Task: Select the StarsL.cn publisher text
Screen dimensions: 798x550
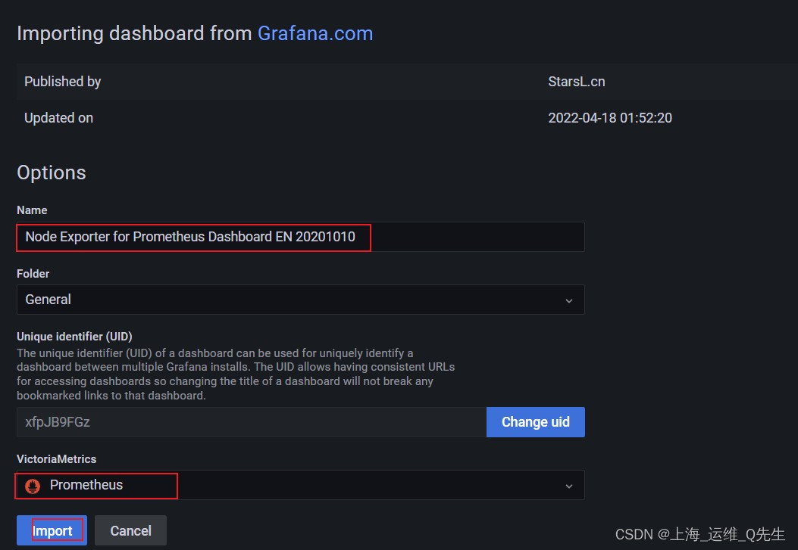Action: 577,82
